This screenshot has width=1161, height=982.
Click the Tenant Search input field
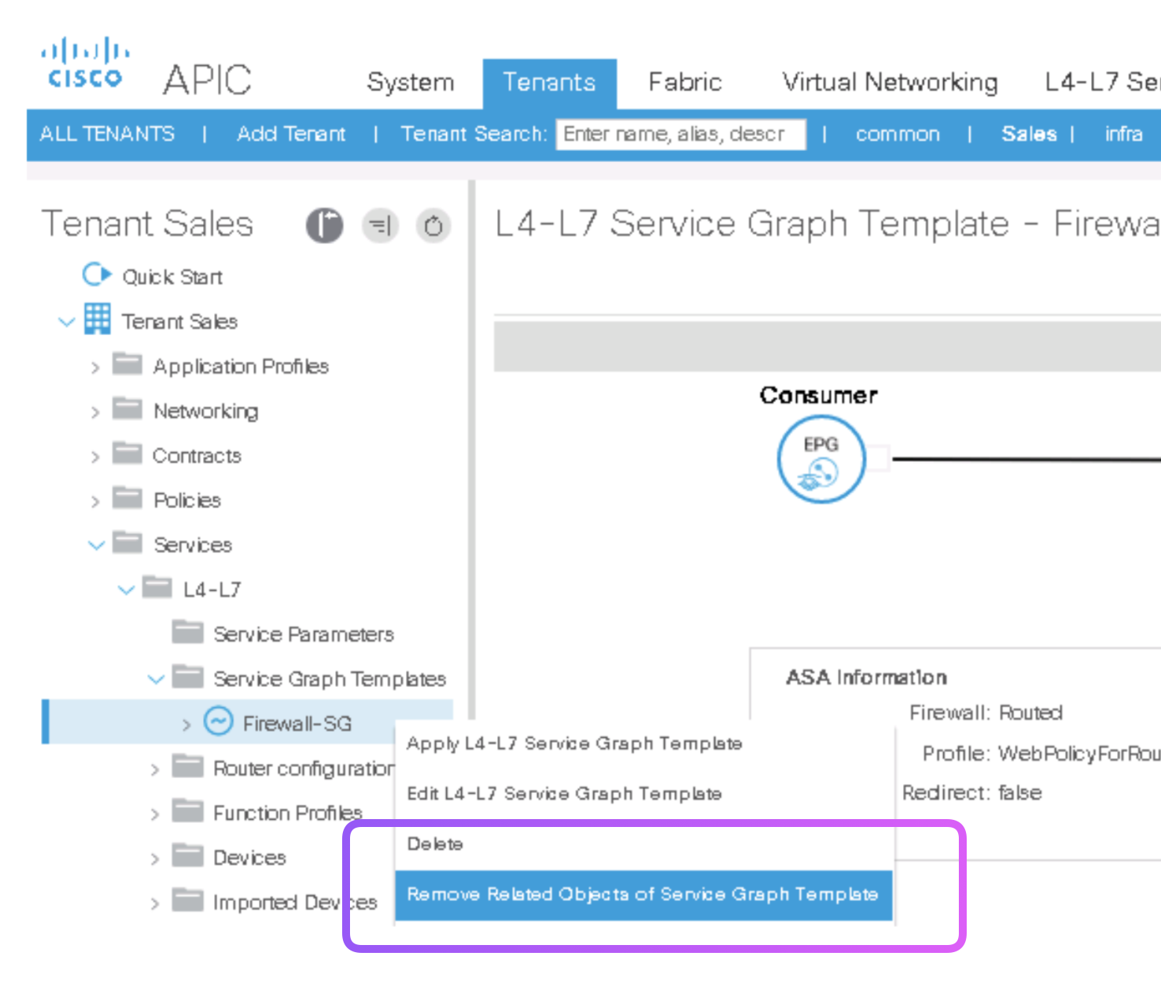[x=680, y=135]
